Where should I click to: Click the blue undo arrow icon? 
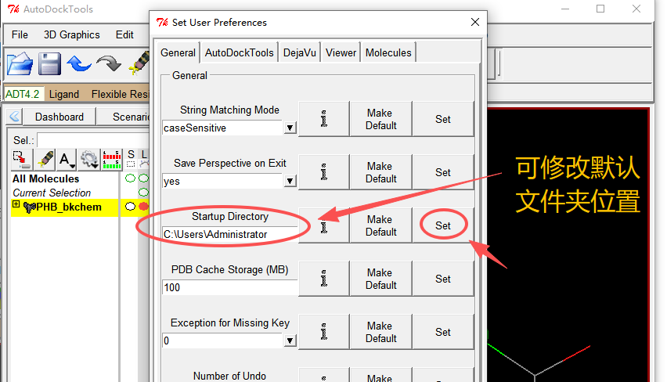[79, 63]
